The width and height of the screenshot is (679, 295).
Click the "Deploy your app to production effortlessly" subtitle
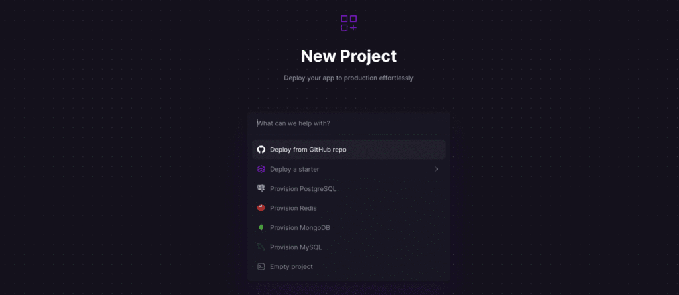pyautogui.click(x=349, y=78)
